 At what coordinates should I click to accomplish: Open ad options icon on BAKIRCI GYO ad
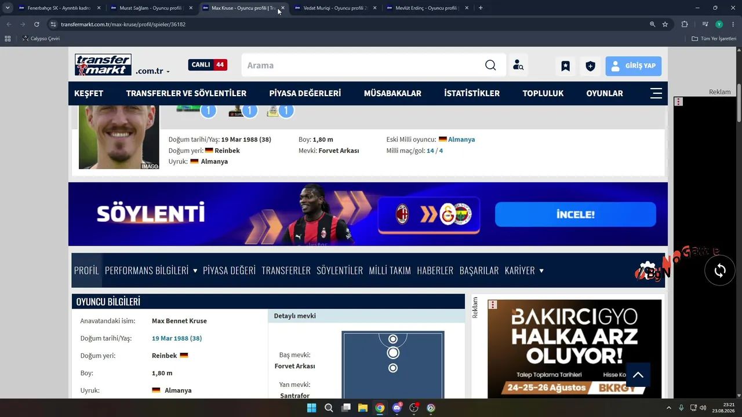(492, 305)
